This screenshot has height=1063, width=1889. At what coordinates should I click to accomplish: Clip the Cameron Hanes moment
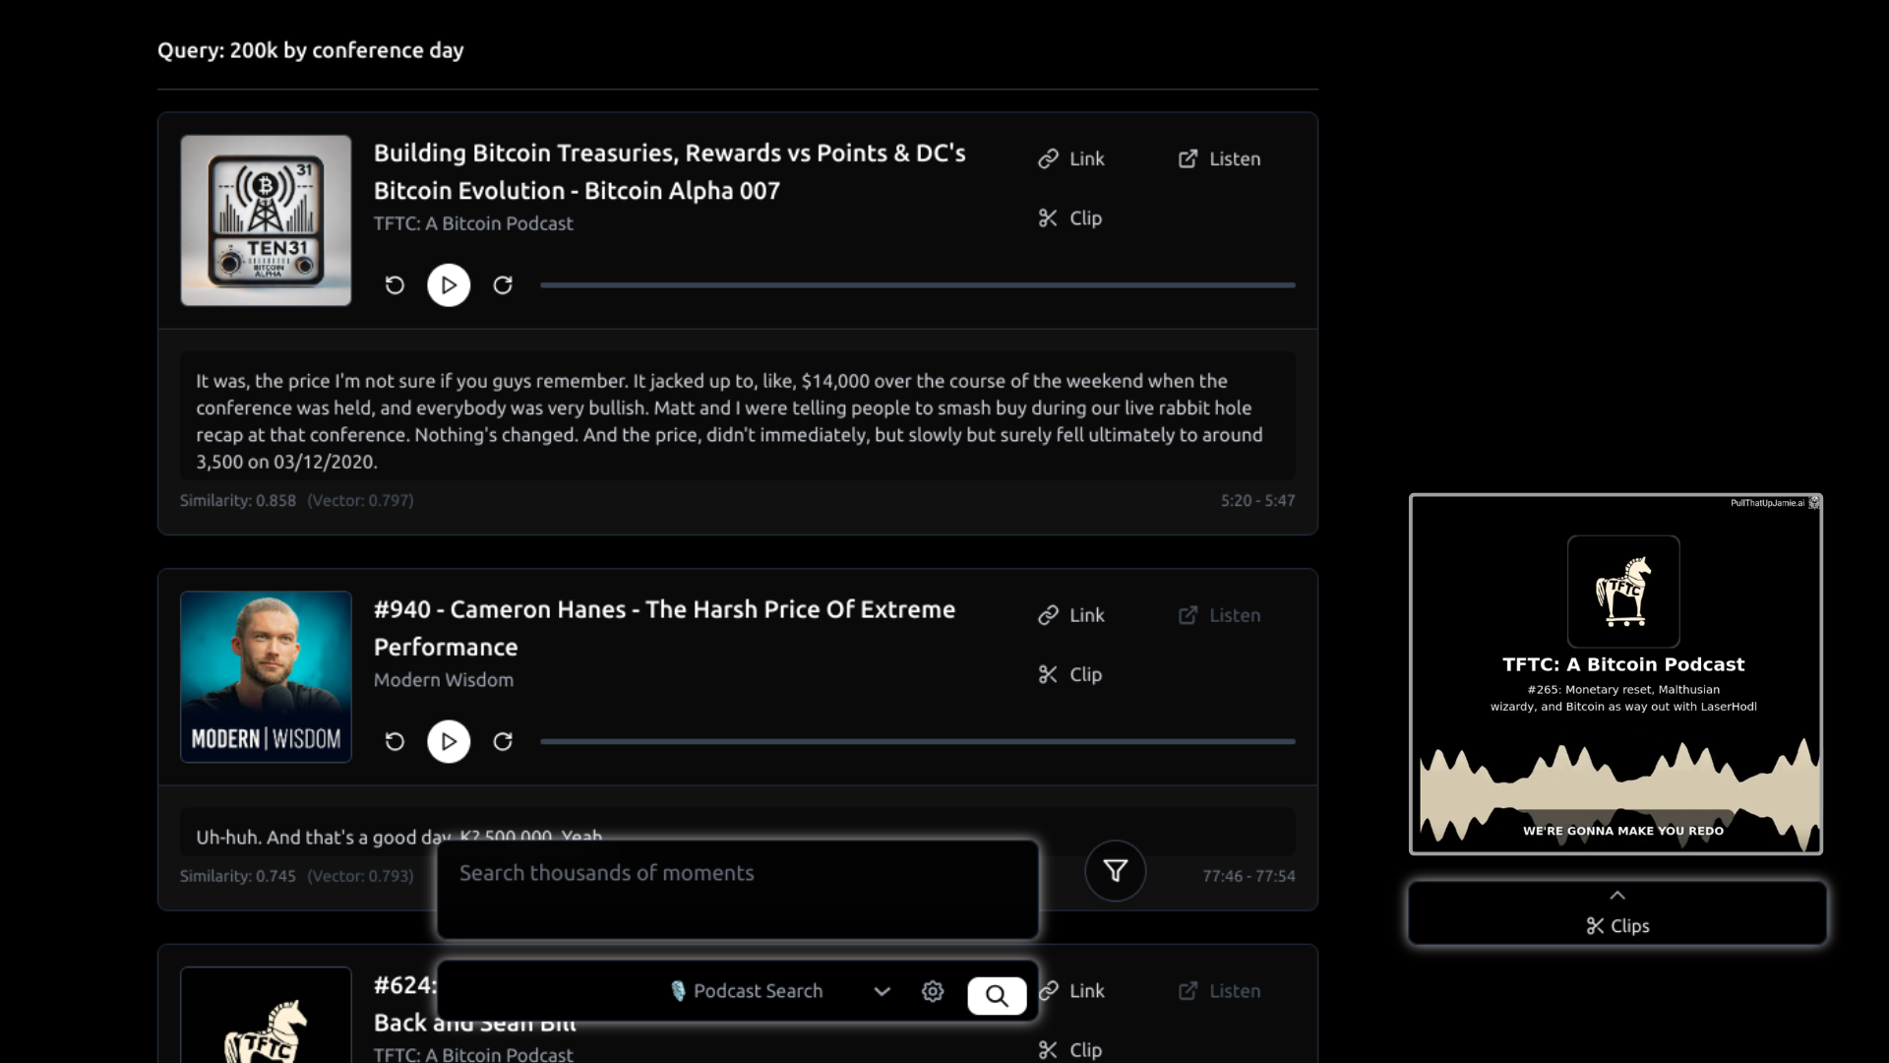point(1070,674)
